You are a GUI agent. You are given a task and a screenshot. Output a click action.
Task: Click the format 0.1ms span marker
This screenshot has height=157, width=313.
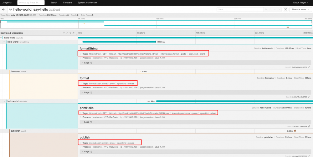(141, 71)
